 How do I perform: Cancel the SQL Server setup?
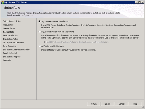coord(121,104)
